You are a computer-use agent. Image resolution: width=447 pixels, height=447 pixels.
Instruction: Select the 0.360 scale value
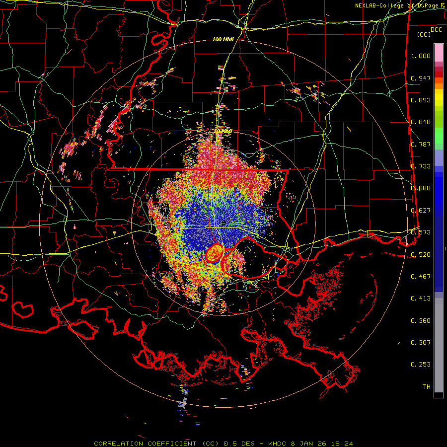pos(421,321)
